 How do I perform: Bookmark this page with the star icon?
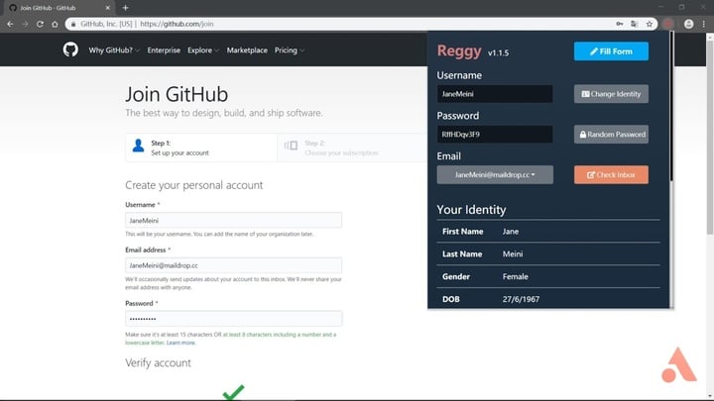[650, 23]
